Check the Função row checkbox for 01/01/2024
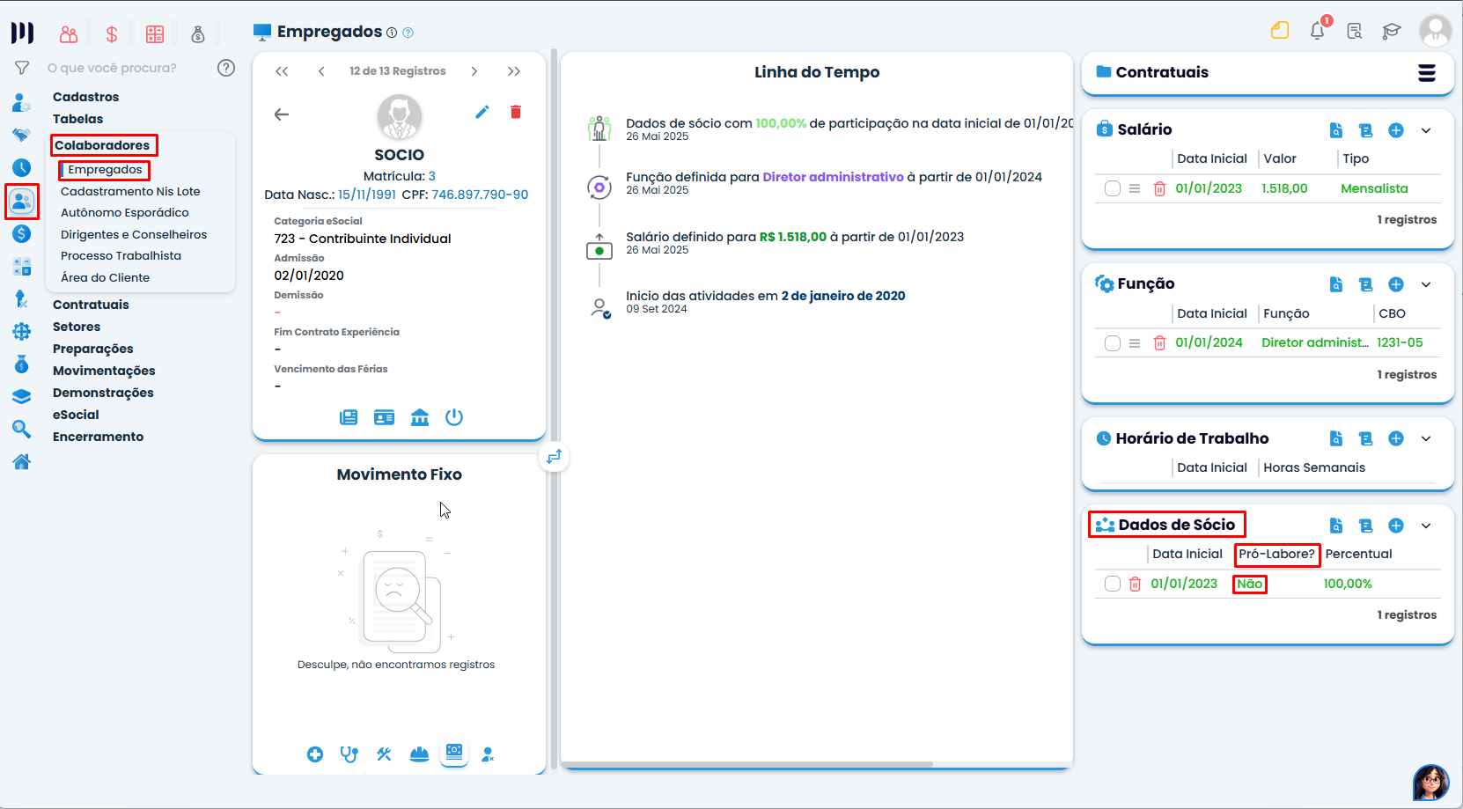This screenshot has height=809, width=1463. pyautogui.click(x=1113, y=342)
